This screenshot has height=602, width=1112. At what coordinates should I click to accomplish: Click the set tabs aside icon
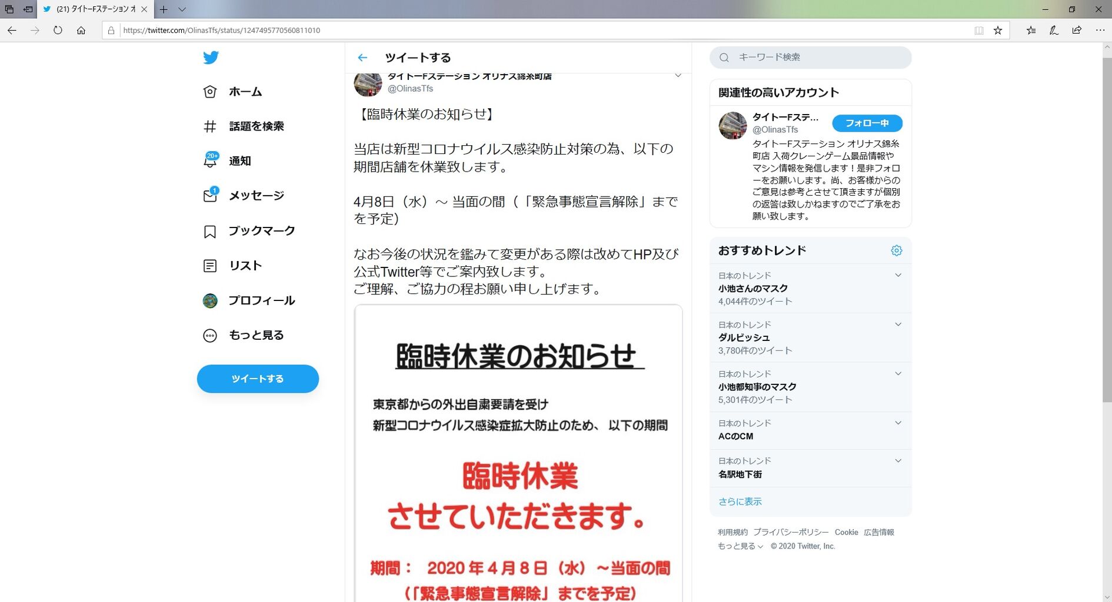28,9
